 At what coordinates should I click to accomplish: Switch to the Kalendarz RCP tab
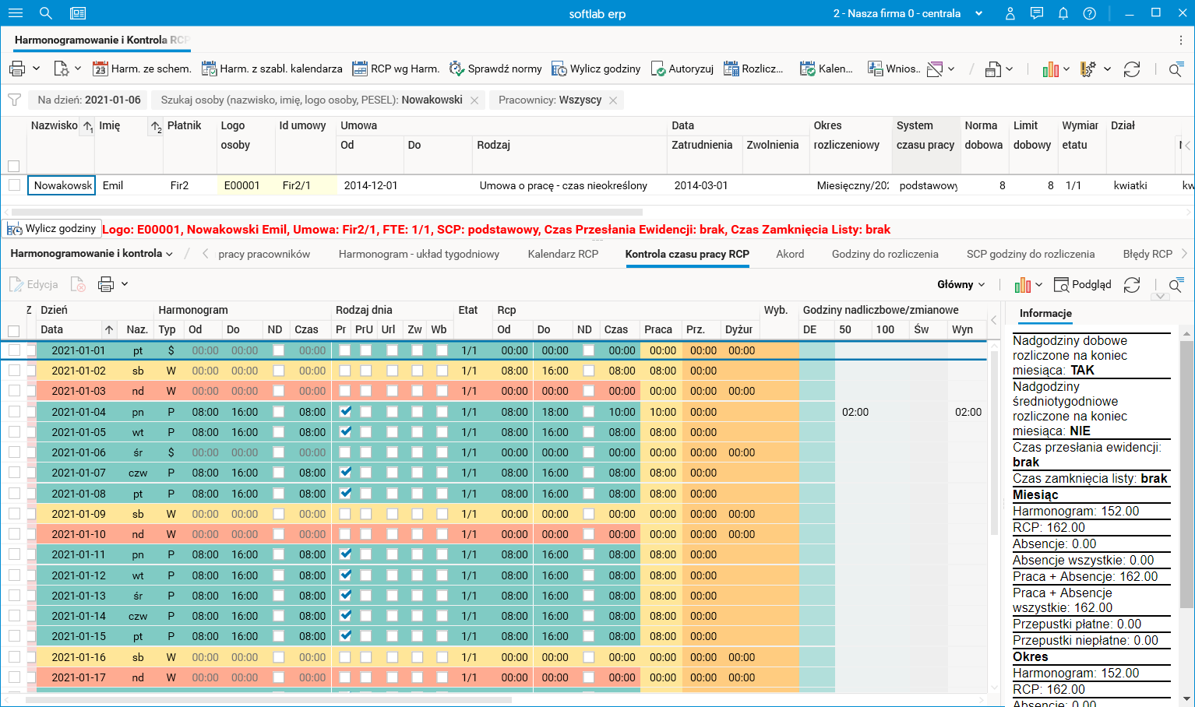(x=562, y=254)
